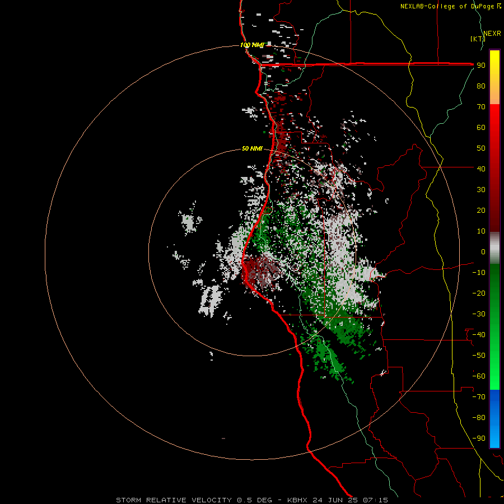
Task: Select the -60 value on velocity scale
Action: [x=479, y=376]
